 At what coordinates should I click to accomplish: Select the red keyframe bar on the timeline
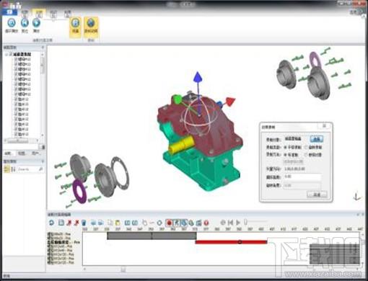point(231,242)
